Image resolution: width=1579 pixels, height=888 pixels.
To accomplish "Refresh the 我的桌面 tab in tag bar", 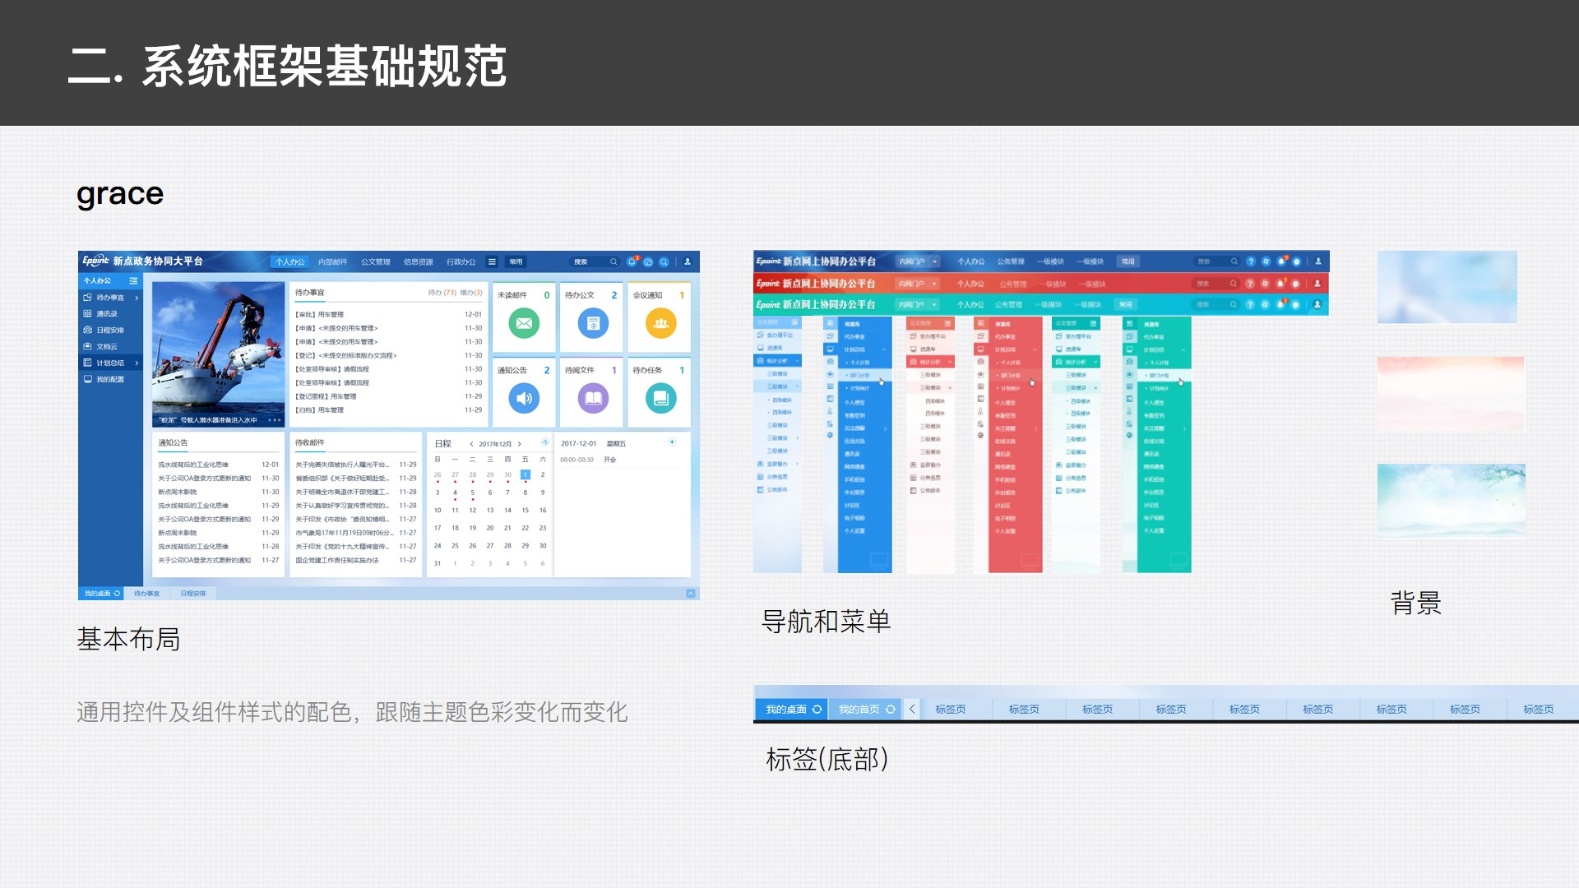I will pyautogui.click(x=817, y=709).
